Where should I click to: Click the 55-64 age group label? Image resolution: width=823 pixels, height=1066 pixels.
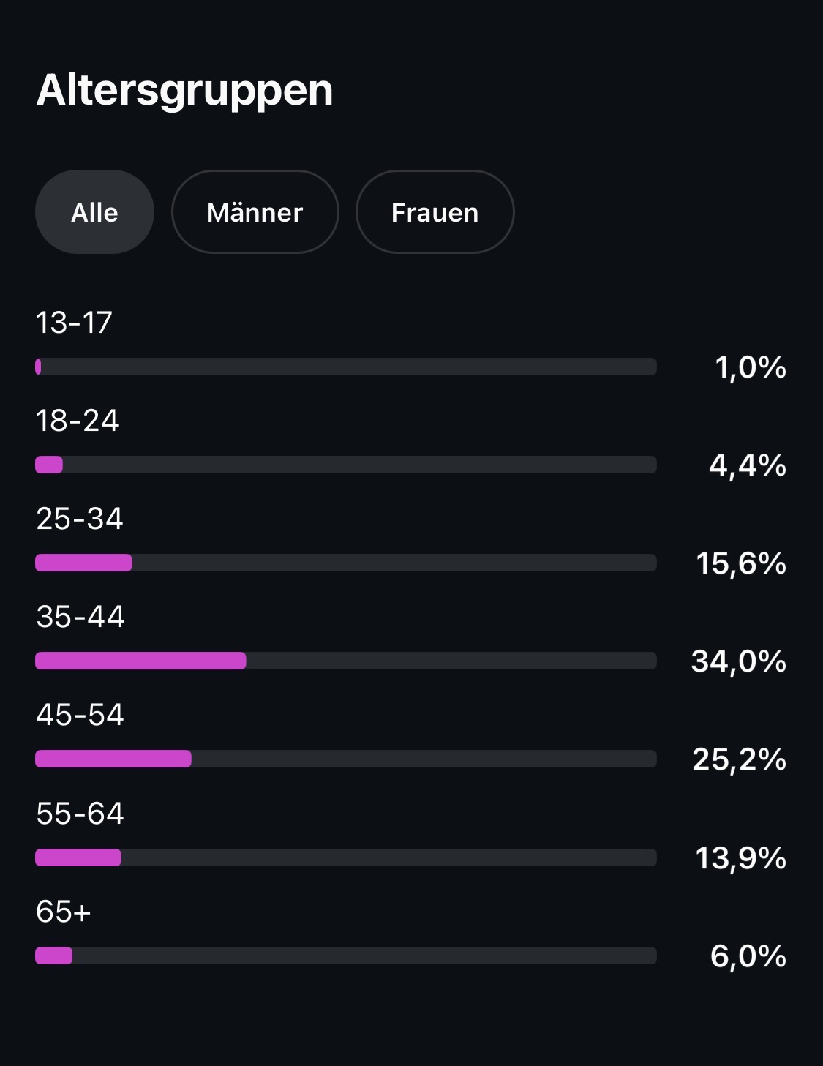pyautogui.click(x=80, y=814)
